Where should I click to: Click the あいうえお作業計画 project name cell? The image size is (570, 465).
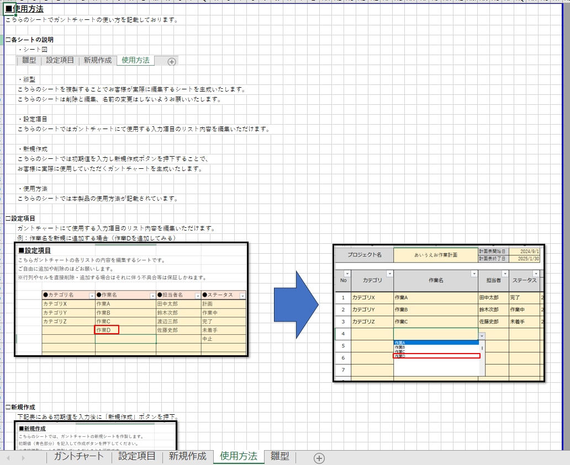click(435, 255)
